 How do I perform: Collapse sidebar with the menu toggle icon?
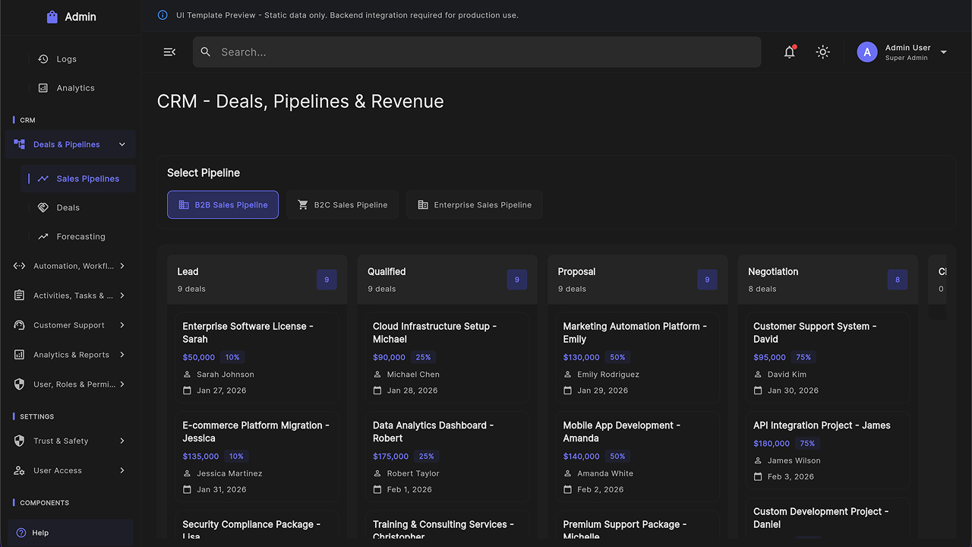[x=169, y=52]
